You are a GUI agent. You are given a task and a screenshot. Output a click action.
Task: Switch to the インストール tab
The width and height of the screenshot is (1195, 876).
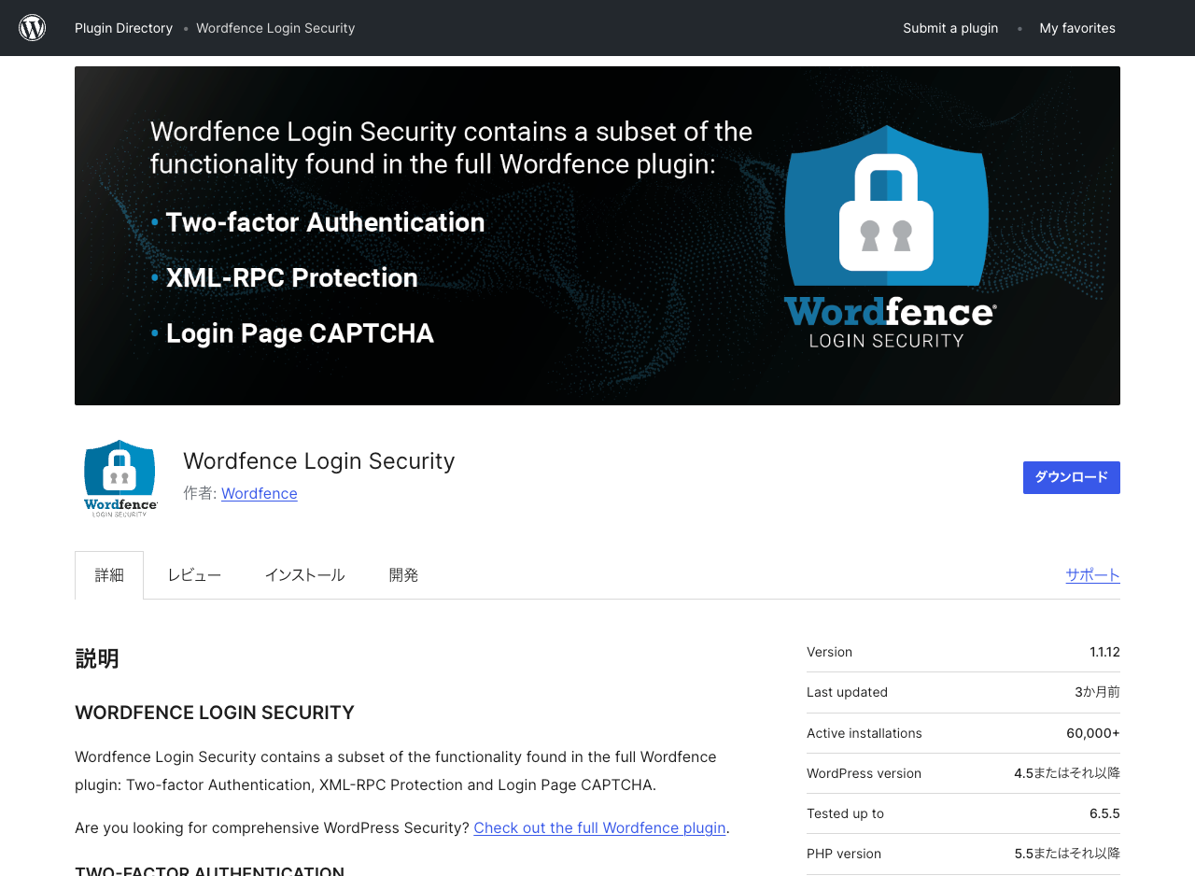304,575
